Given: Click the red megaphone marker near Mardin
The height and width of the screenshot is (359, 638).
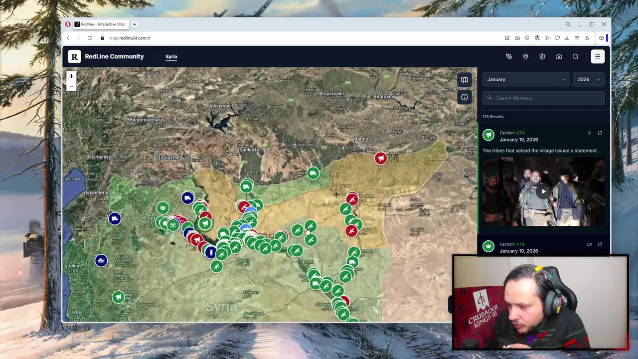Looking at the screenshot, I should pyautogui.click(x=381, y=158).
